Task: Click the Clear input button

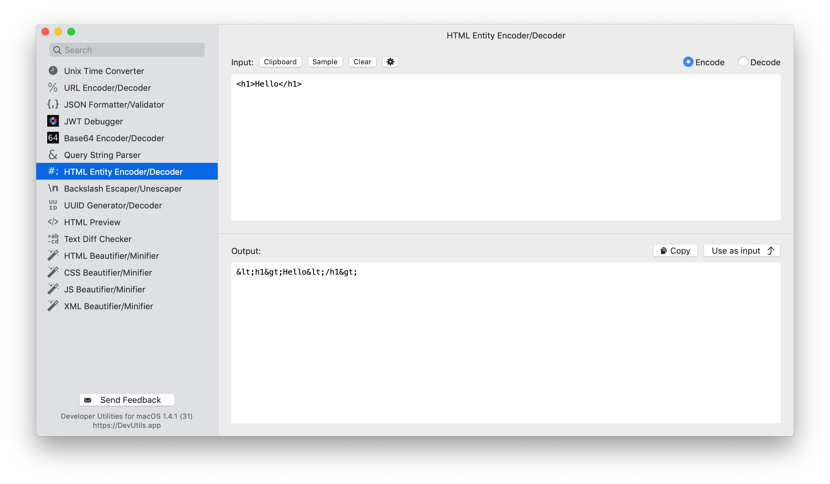Action: tap(362, 62)
